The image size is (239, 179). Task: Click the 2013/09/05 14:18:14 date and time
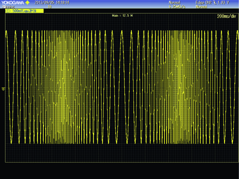pos(52,2)
